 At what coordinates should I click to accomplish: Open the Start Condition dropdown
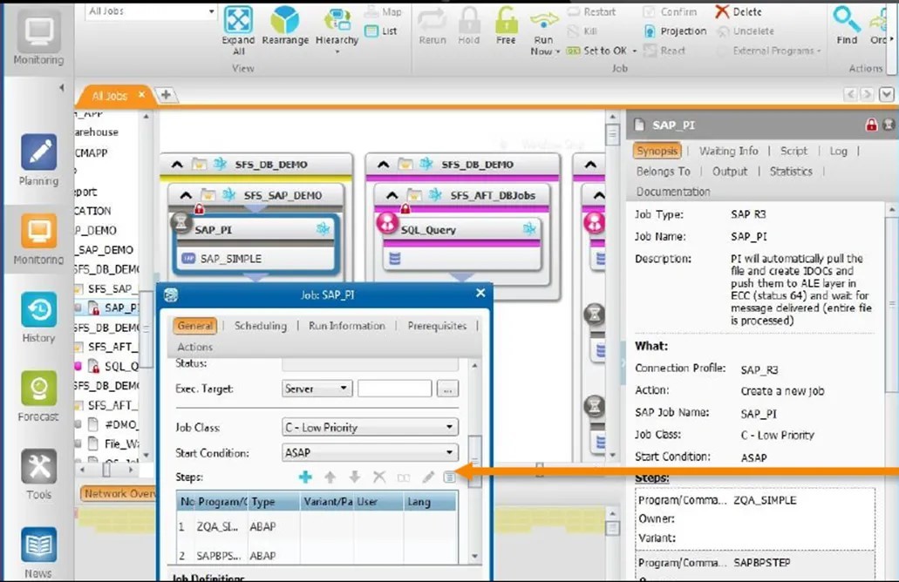(x=370, y=452)
